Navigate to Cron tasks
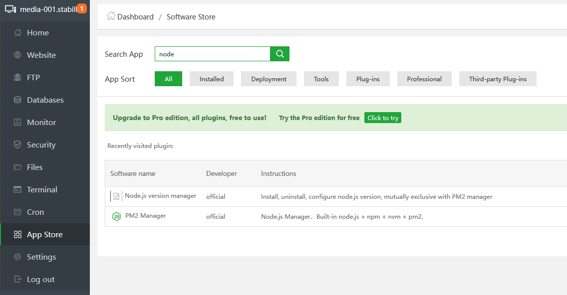This screenshot has width=567, height=295. pyautogui.click(x=35, y=212)
